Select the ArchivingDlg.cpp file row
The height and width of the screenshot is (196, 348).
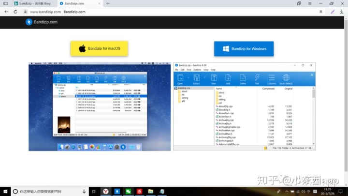coord(254,137)
